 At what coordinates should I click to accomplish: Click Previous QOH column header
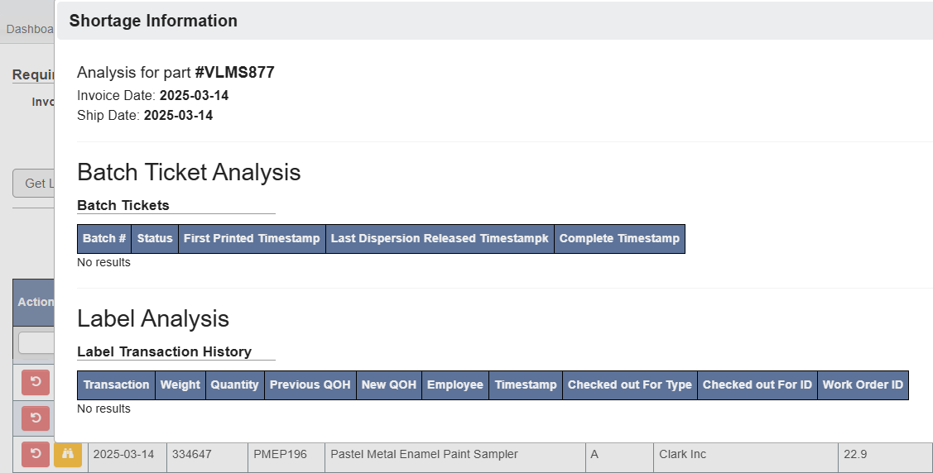[310, 385]
